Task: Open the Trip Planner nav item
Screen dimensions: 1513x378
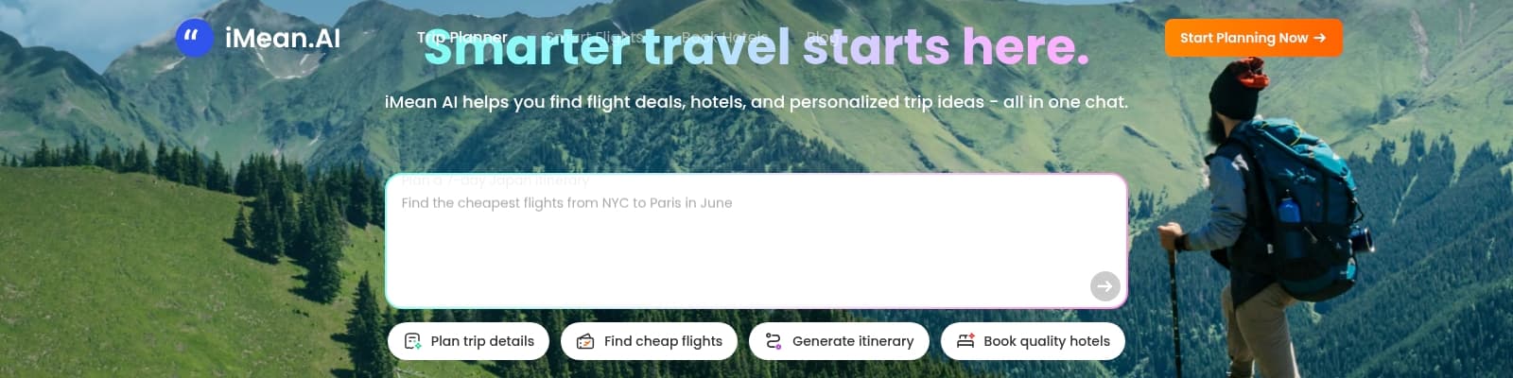Action: (462, 38)
